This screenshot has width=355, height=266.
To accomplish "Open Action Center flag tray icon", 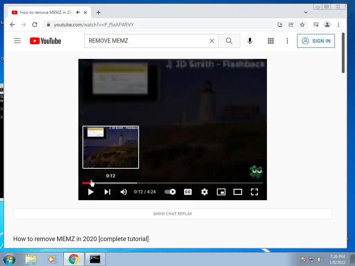I will (303, 259).
